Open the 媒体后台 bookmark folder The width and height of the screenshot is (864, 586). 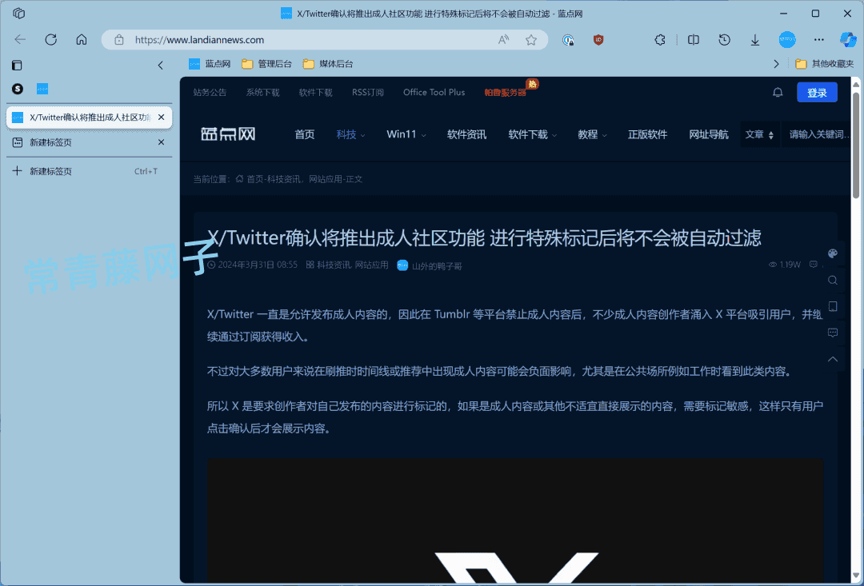pos(328,64)
